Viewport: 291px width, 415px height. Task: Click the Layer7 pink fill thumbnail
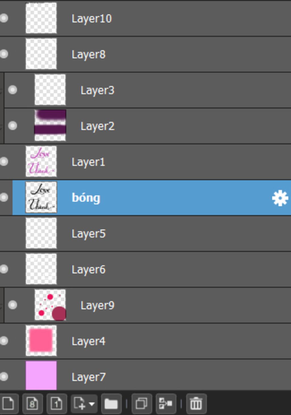pyautogui.click(x=41, y=375)
